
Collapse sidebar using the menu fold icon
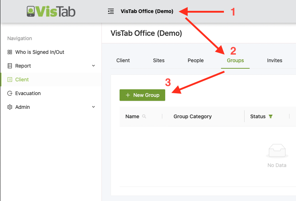111,11
